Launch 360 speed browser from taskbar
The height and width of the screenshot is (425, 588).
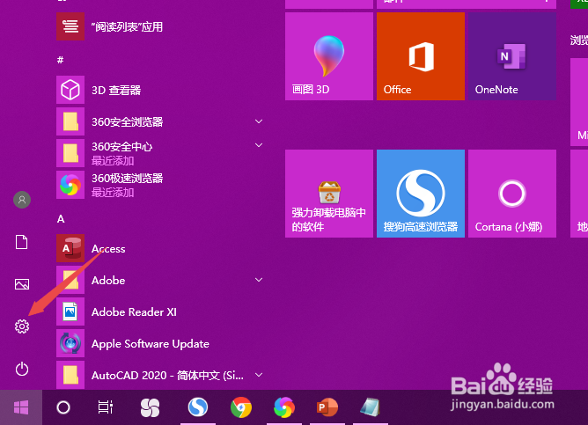coord(284,407)
